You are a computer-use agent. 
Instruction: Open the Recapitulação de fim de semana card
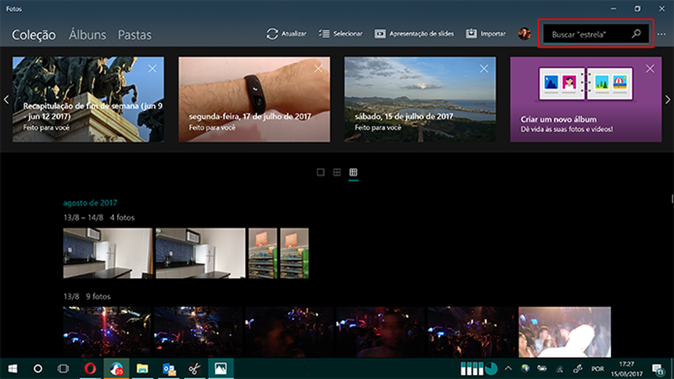88,100
